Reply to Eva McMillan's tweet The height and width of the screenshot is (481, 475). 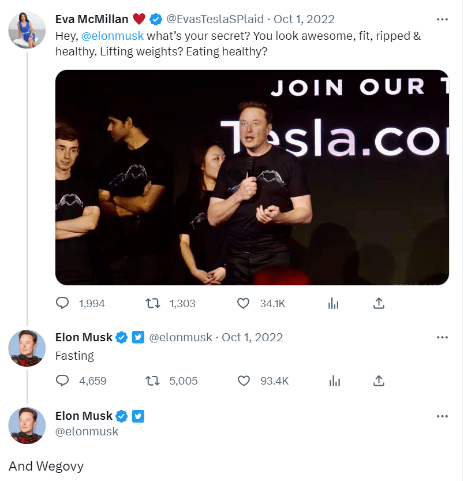pos(62,303)
